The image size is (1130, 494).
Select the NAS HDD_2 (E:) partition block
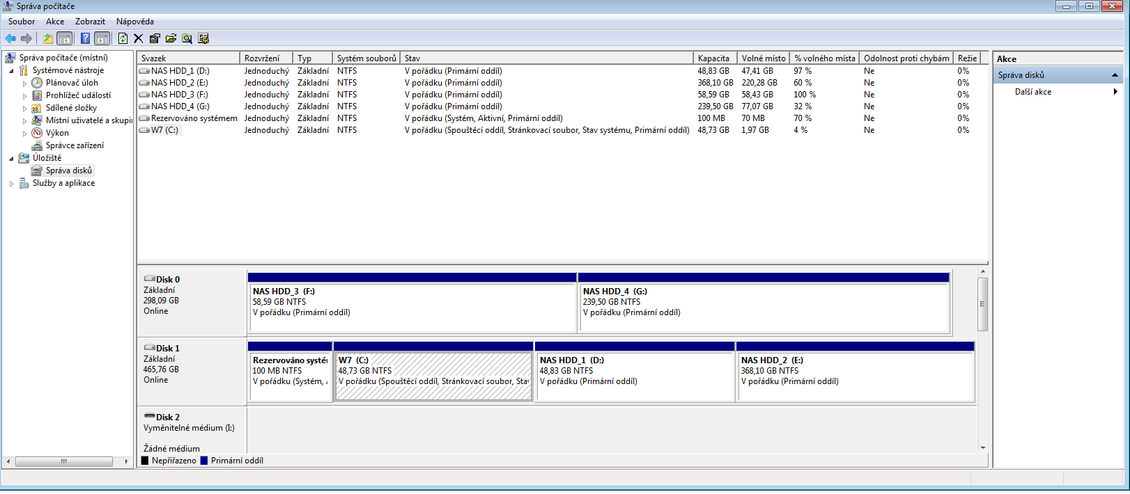(855, 376)
